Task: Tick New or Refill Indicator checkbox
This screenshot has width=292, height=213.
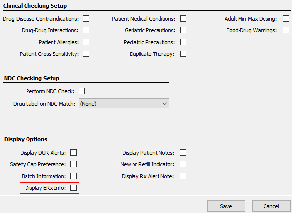Action: coord(183,164)
